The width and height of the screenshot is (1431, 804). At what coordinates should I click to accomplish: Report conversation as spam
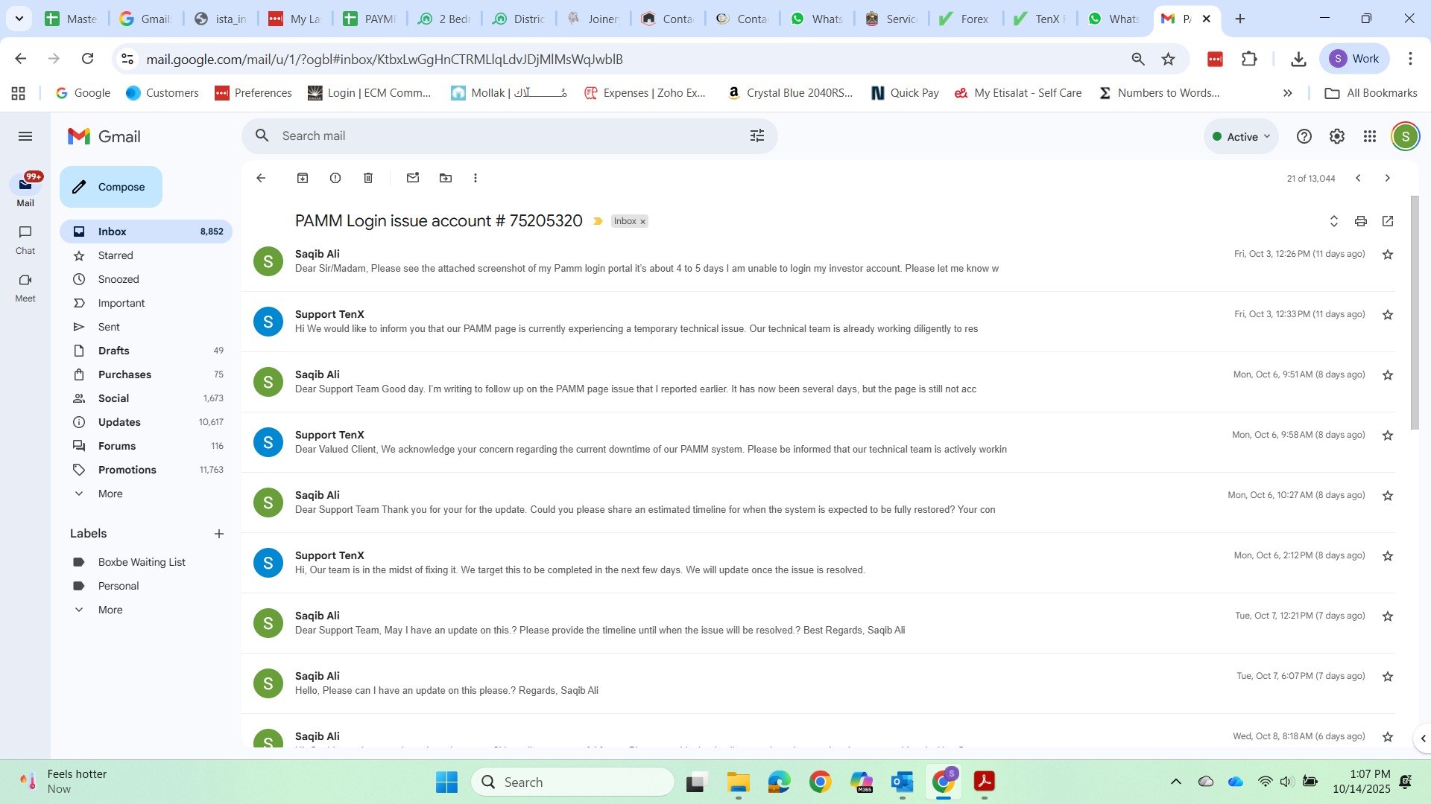pos(335,178)
